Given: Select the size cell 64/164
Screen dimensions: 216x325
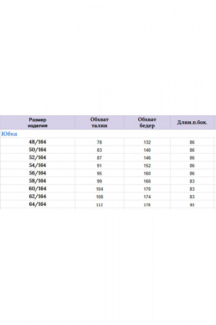Looking at the screenshot, I should 37,204.
